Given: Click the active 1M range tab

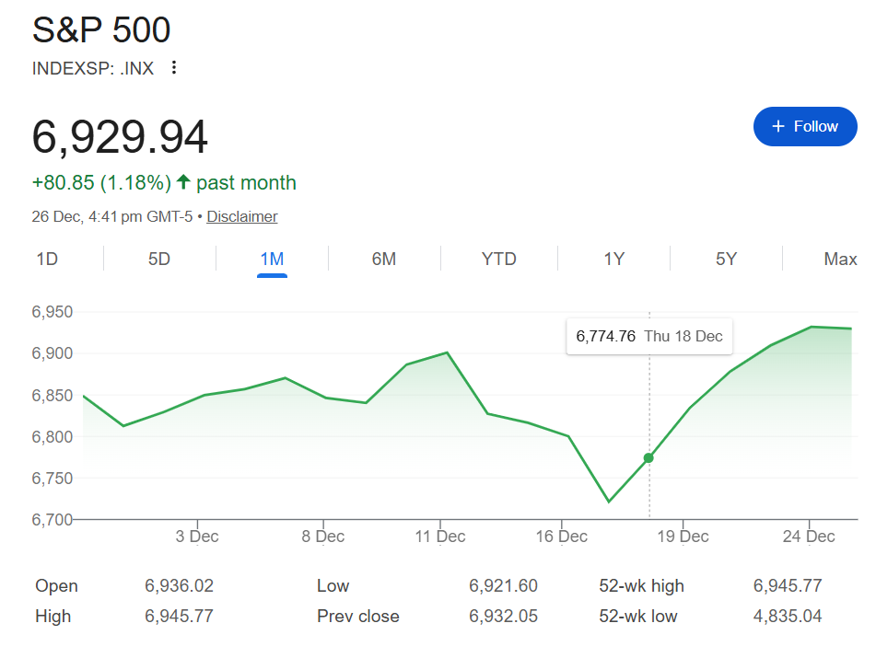Looking at the screenshot, I should tap(272, 259).
